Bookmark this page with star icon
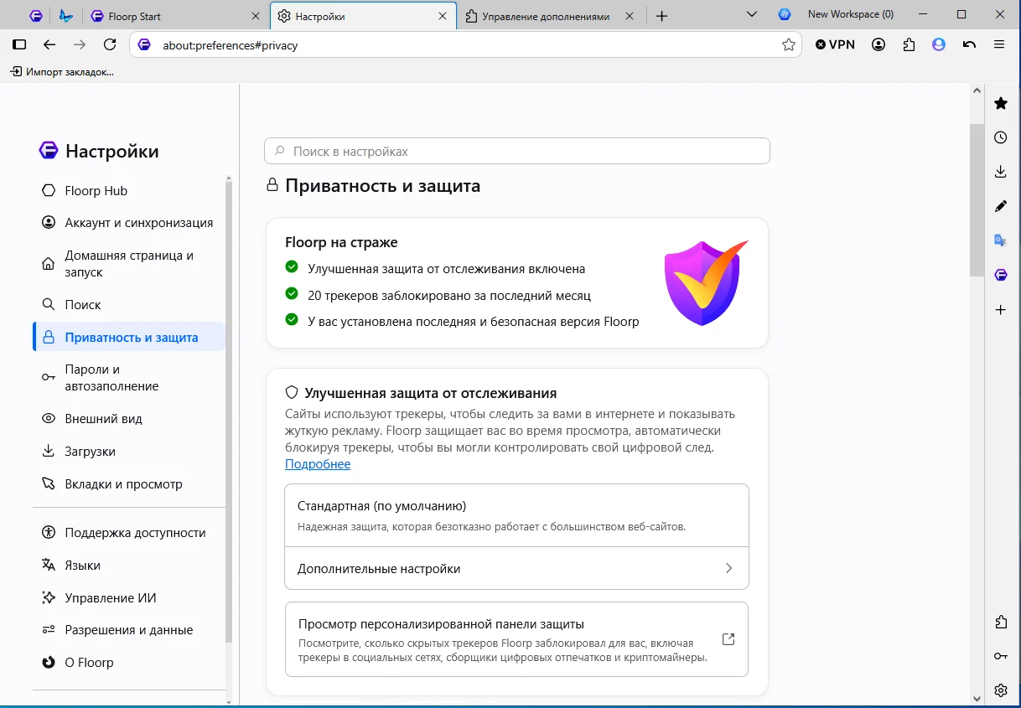 788,45
